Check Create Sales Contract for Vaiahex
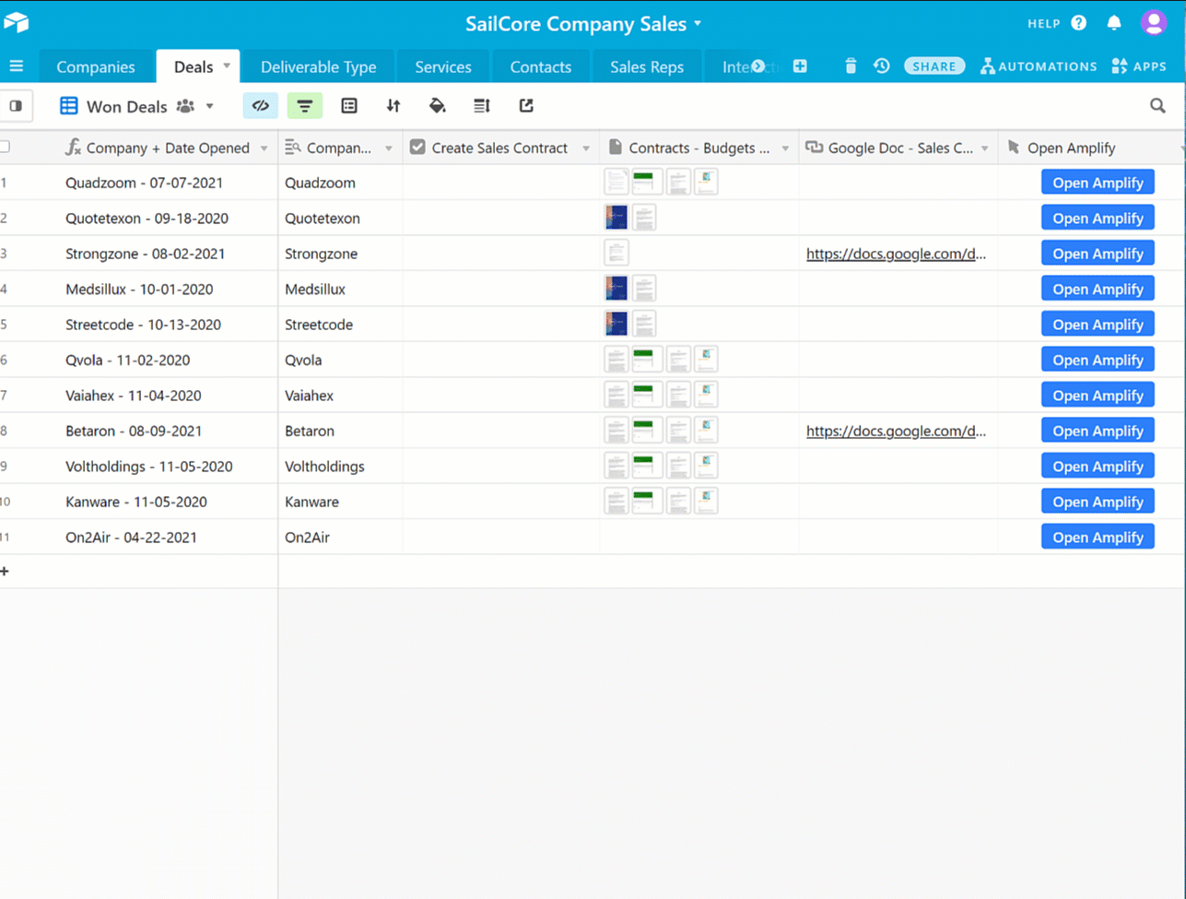This screenshot has height=899, width=1186. tap(501, 396)
